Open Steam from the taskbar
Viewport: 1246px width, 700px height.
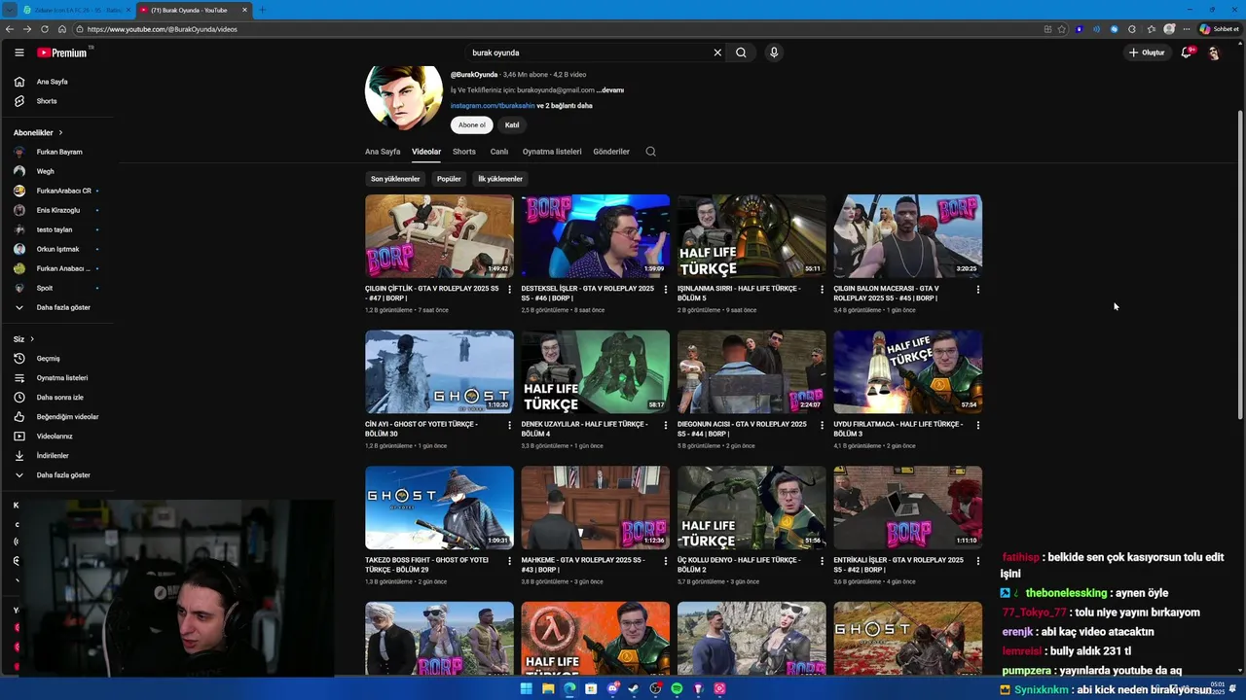[x=634, y=688]
